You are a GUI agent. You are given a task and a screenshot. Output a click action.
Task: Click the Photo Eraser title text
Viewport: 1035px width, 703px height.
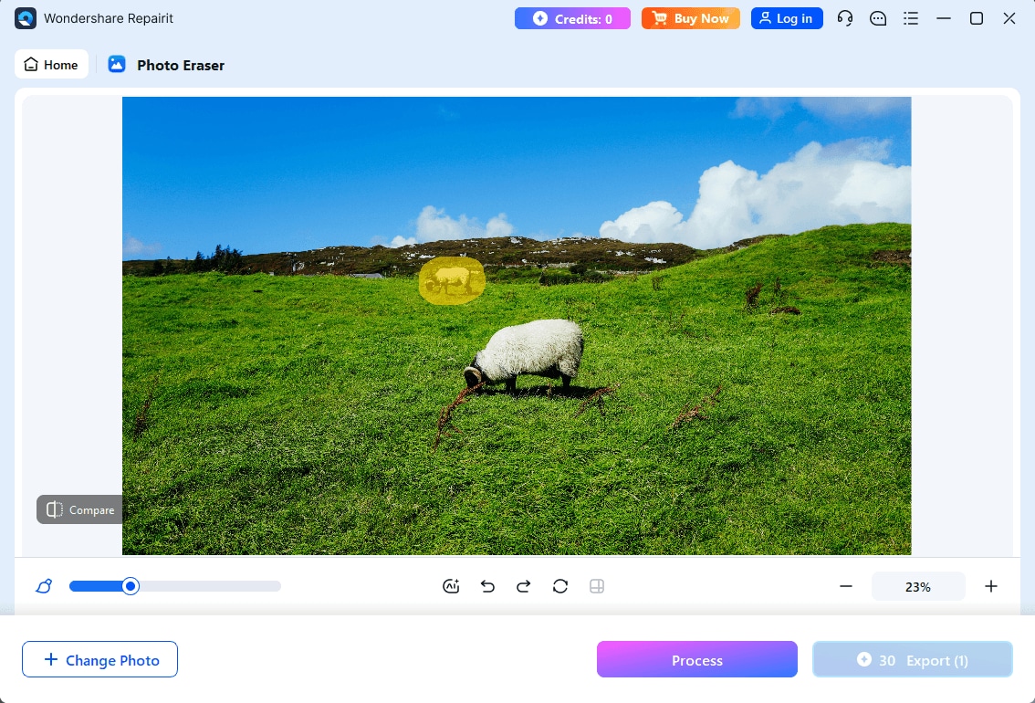(x=181, y=66)
